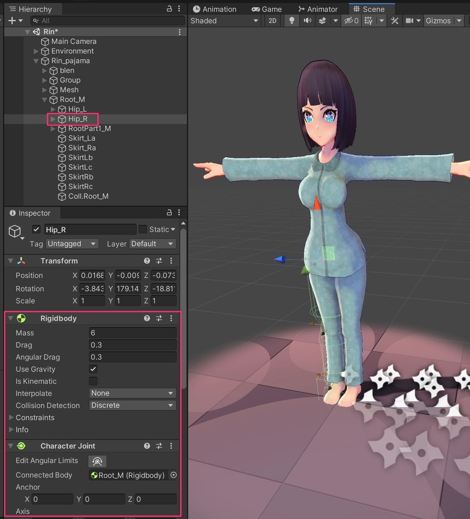Expand Constraints foldout
This screenshot has height=519, width=470.
(x=11, y=417)
